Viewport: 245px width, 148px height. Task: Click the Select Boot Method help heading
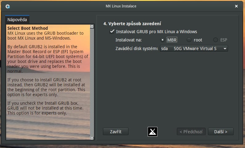tap(28, 28)
